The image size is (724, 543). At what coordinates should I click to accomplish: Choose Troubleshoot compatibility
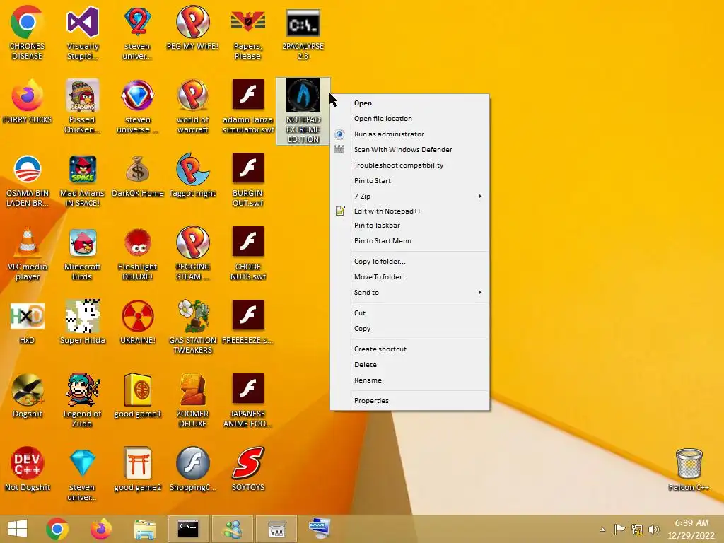[410, 165]
